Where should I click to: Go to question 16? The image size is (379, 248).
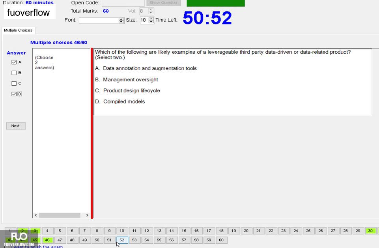pyautogui.click(x=196, y=231)
